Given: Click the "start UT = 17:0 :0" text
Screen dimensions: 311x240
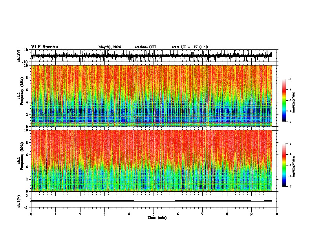Looking at the screenshot, I should tap(190, 47).
